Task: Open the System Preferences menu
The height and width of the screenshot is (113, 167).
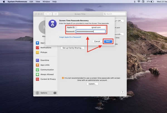Action: (17, 2)
